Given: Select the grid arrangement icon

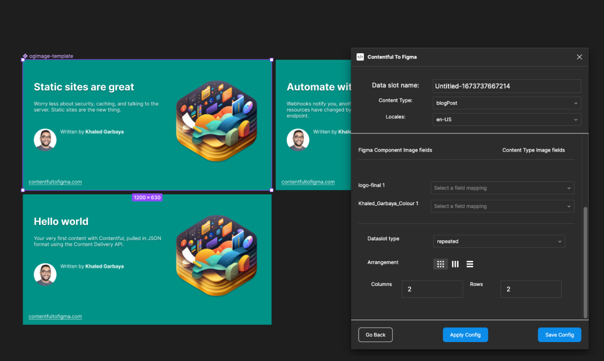Looking at the screenshot, I should pos(440,264).
